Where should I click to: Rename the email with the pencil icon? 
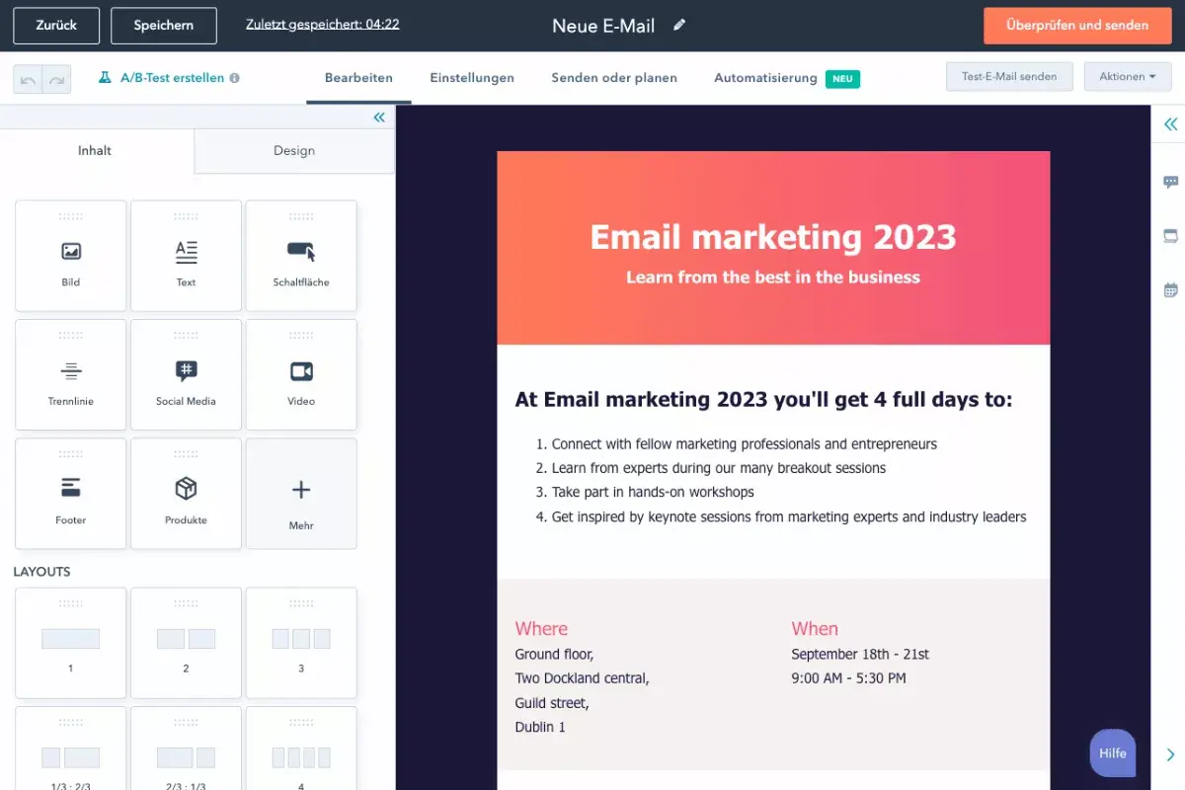pos(679,27)
